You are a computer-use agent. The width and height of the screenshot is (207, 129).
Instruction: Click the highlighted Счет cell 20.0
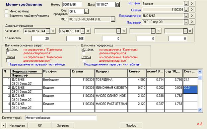coord(190,90)
